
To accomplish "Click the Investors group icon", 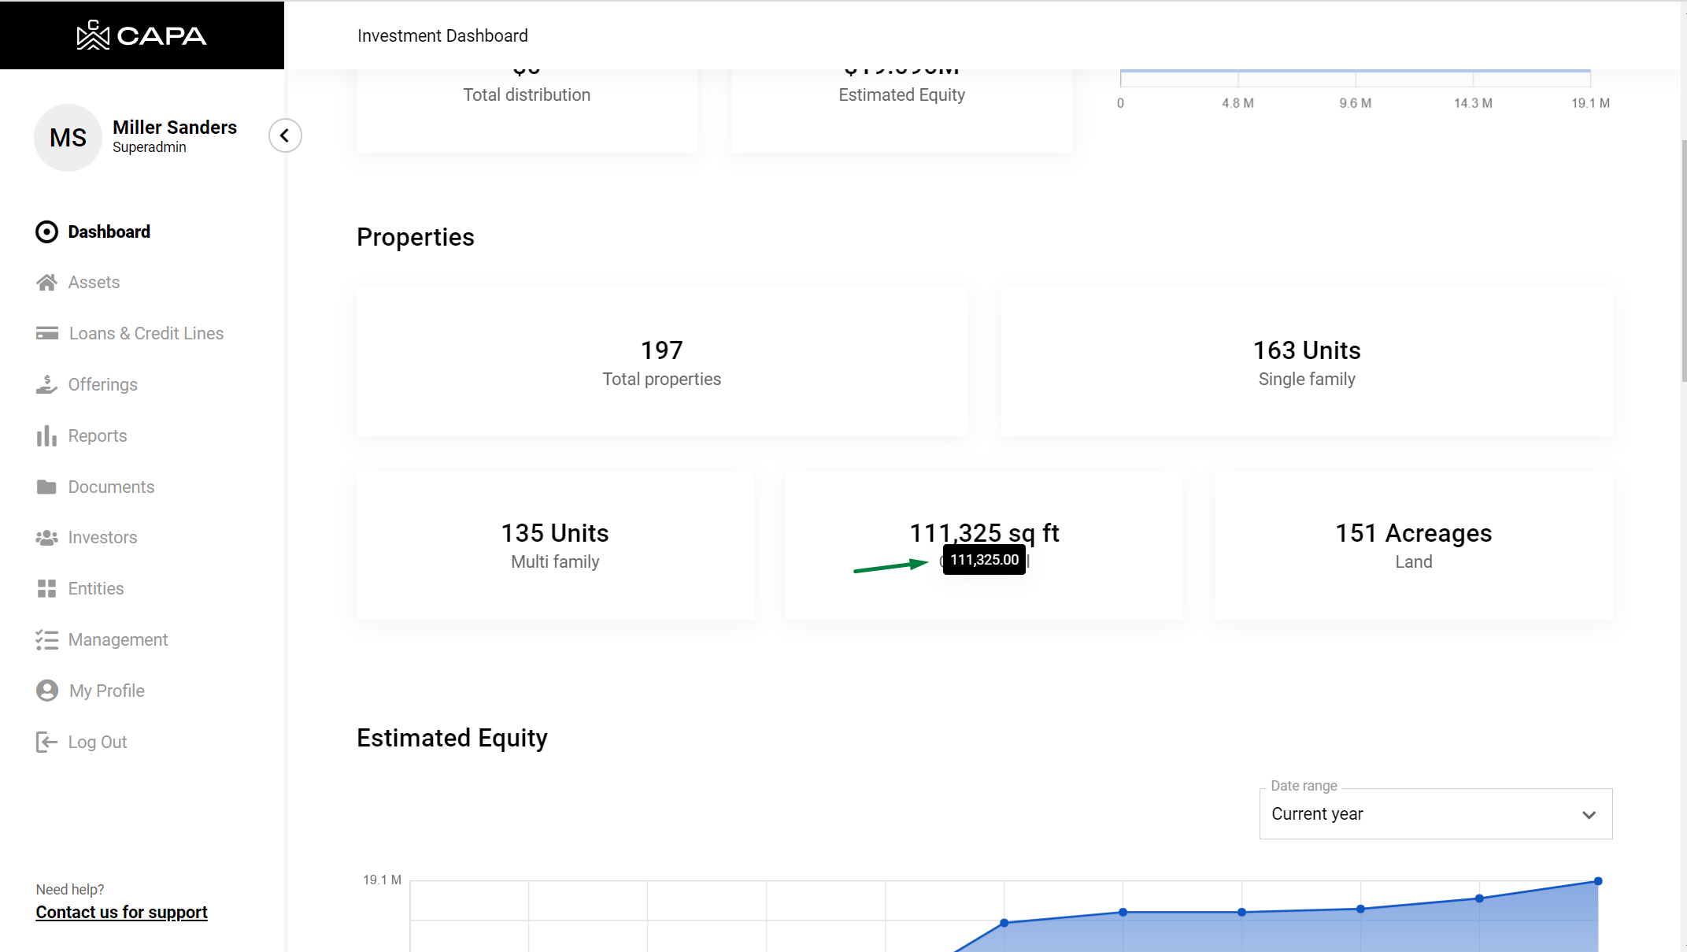I will click(x=46, y=538).
